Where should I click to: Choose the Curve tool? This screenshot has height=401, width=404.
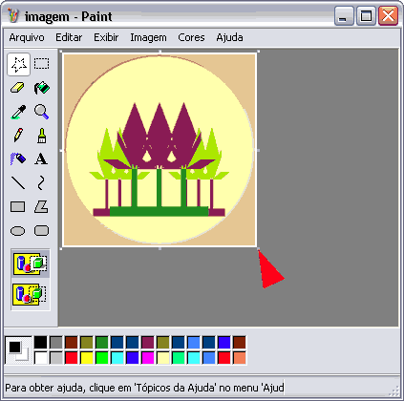click(42, 182)
